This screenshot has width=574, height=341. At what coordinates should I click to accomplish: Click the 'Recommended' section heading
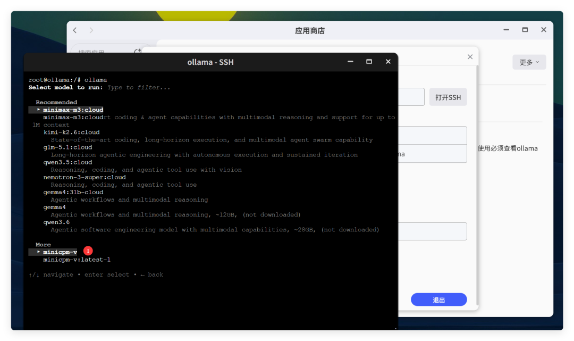coord(56,102)
